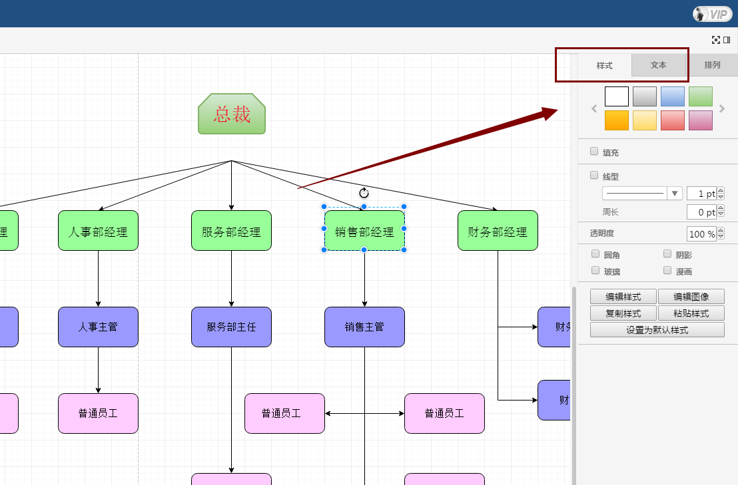Select the 总裁 shape
Viewport: 738px width, 485px height.
pyautogui.click(x=232, y=114)
